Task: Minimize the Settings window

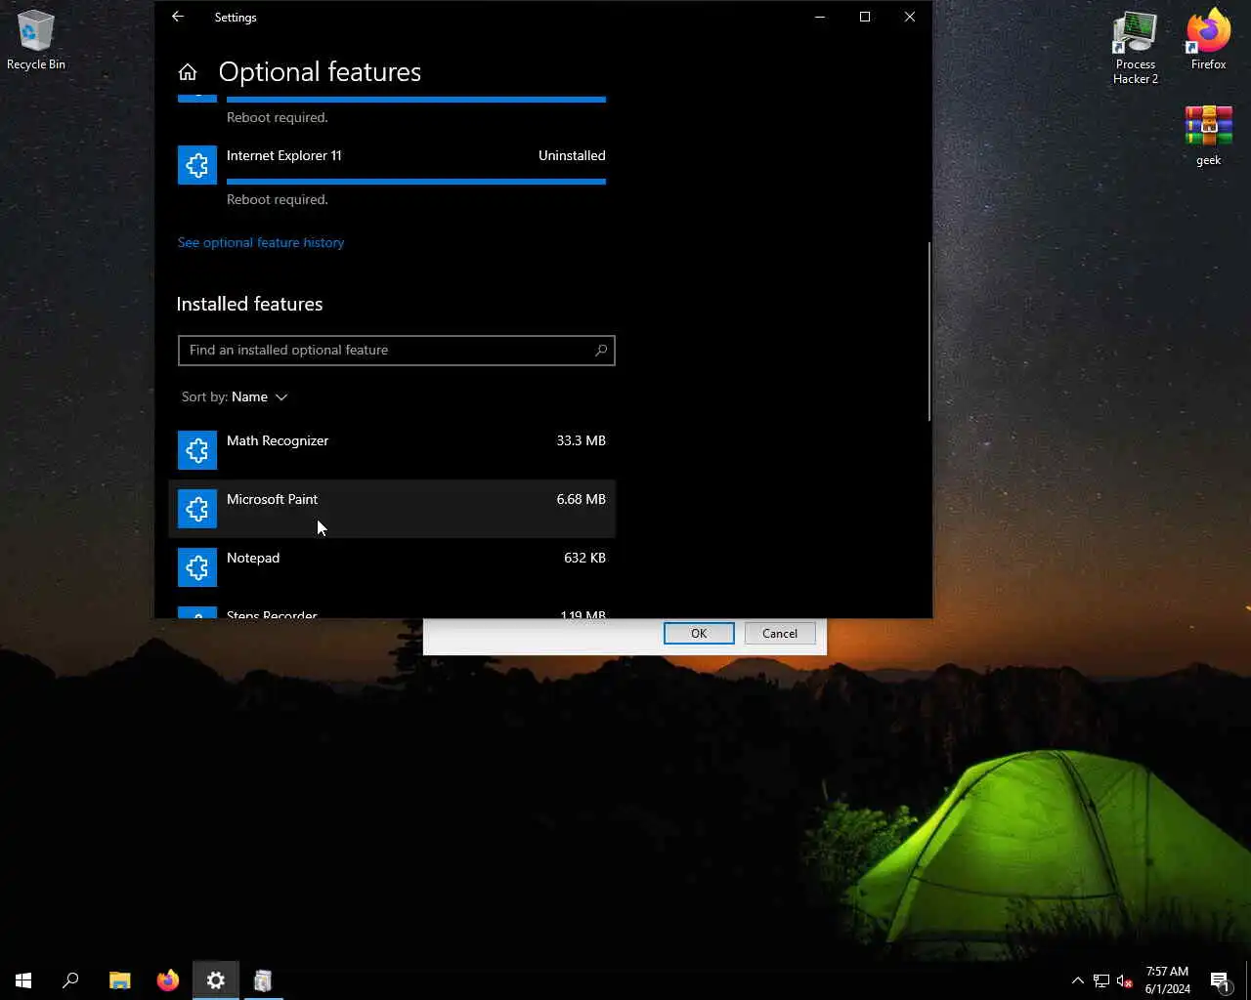Action: (820, 17)
